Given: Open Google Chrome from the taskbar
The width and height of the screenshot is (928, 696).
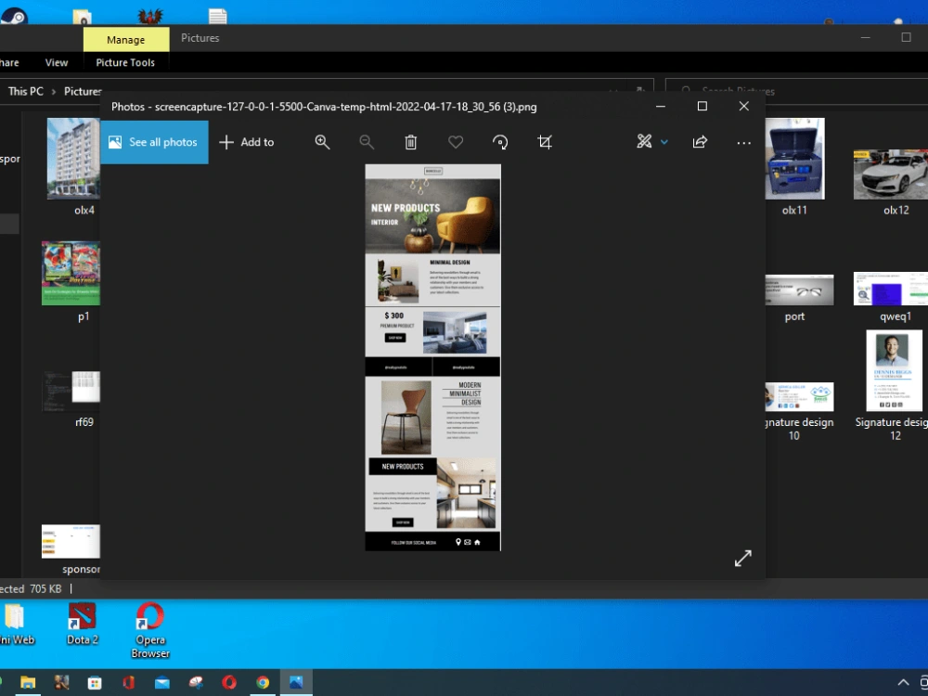Looking at the screenshot, I should (x=263, y=682).
